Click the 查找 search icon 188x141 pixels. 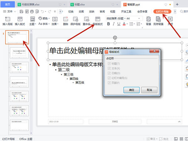[x=181, y=12]
